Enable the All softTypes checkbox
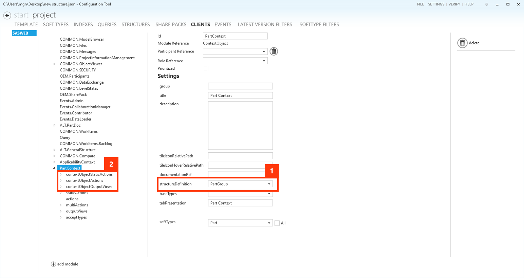The image size is (524, 278). point(277,223)
